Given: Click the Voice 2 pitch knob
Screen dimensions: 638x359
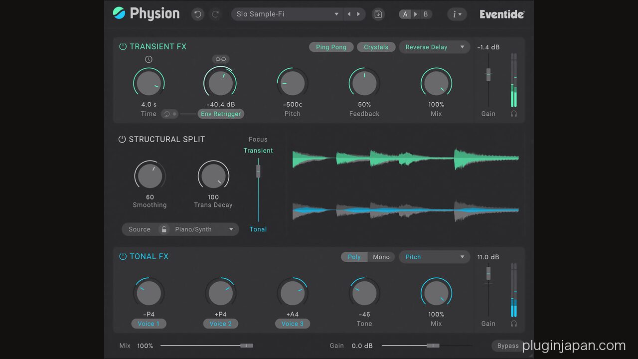Looking at the screenshot, I should click(220, 293).
